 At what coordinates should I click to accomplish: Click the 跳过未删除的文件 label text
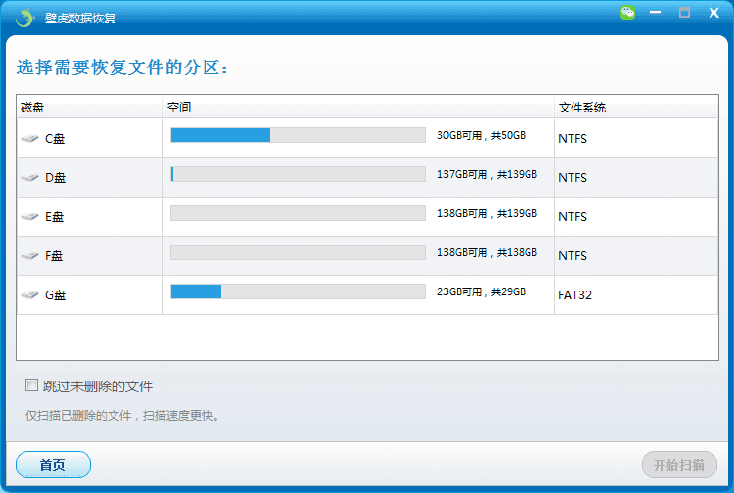pyautogui.click(x=98, y=386)
